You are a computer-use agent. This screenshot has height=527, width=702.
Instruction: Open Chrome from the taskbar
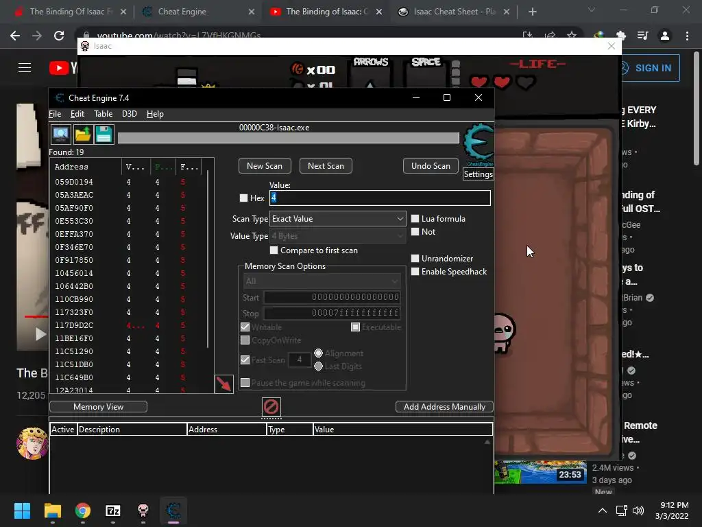pos(83,511)
